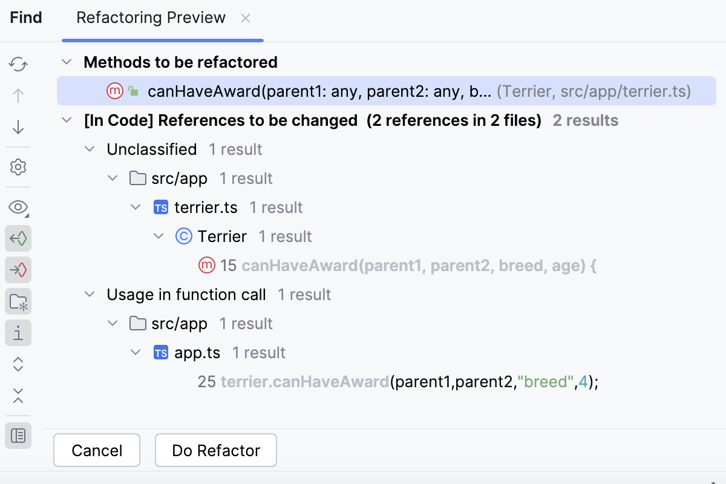The width and height of the screenshot is (726, 484).
Task: Open the preview layout icon at sidebar bottom
Action: 18,436
